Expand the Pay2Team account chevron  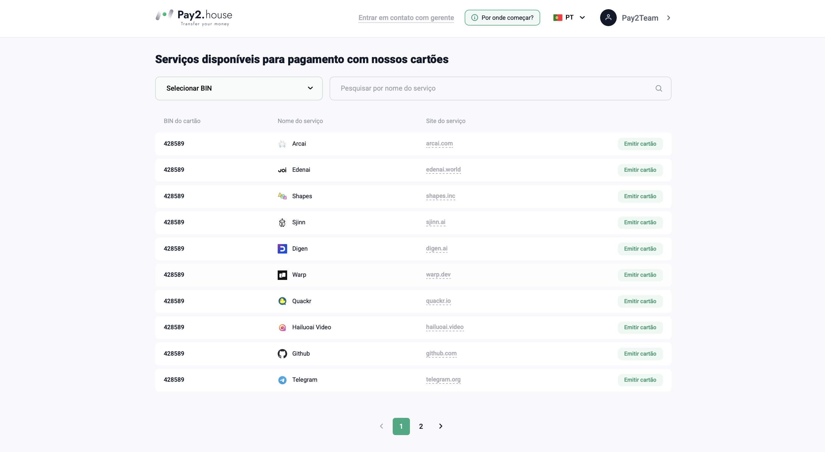(x=668, y=17)
